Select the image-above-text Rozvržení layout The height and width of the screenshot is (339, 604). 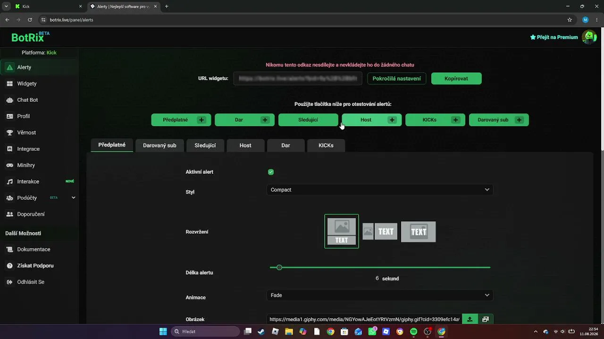click(342, 231)
